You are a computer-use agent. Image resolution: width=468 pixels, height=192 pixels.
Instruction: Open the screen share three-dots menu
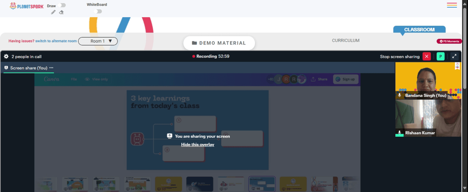coord(51,68)
